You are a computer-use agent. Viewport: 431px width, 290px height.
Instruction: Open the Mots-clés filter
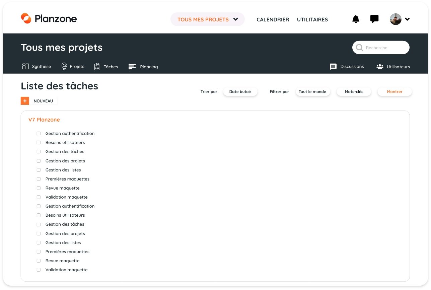click(x=354, y=91)
